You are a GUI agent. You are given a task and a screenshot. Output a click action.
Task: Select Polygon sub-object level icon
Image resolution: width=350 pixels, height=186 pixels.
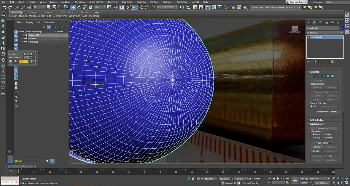coord(328,76)
